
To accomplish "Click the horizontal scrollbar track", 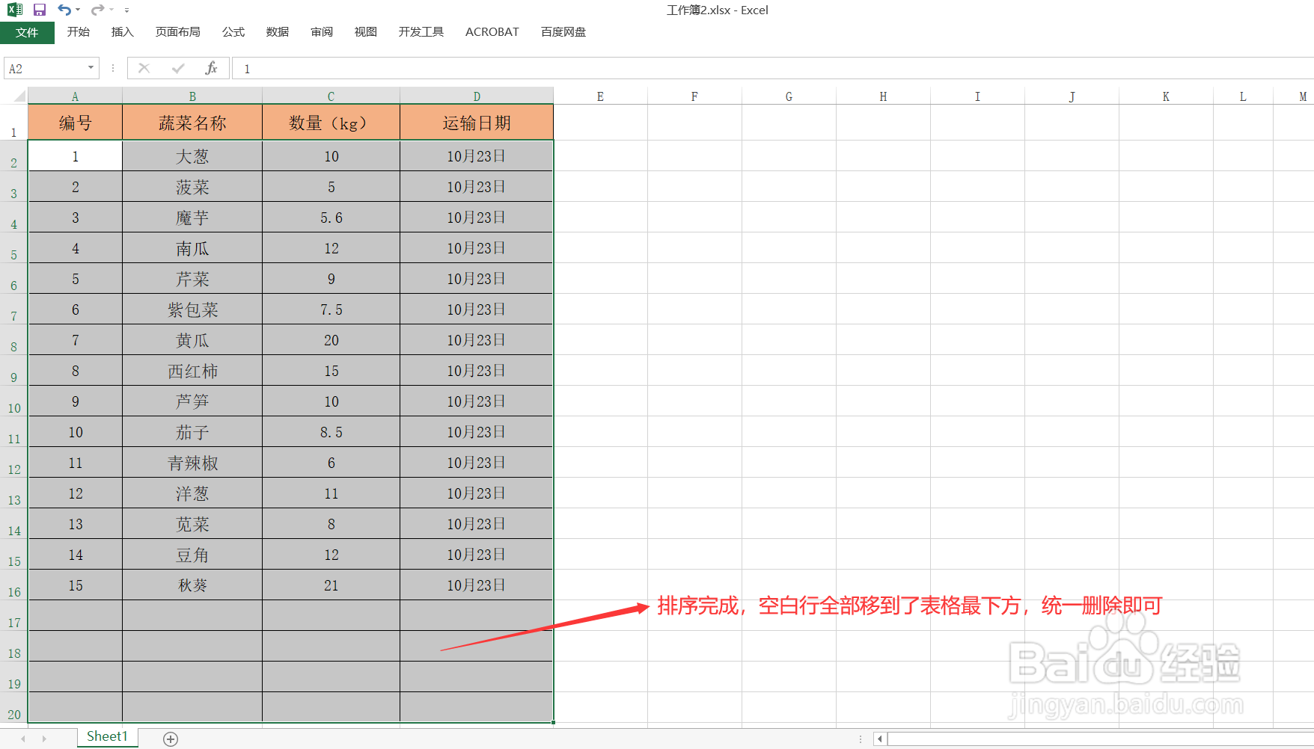I will 1100,739.
